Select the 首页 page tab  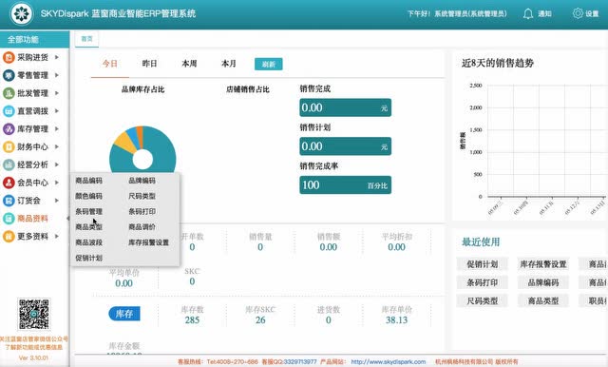click(86, 39)
